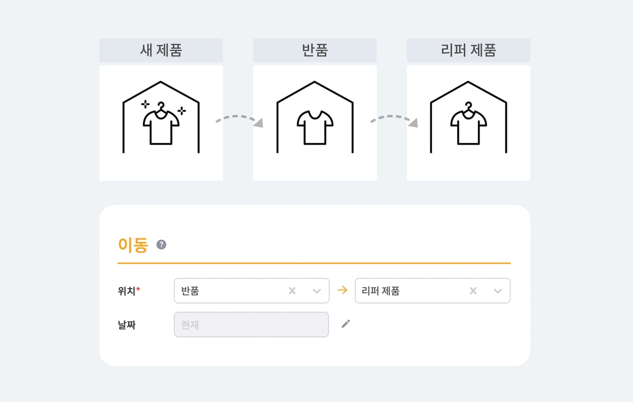Select the 새 제품 header label
The image size is (633, 402).
pyautogui.click(x=161, y=50)
